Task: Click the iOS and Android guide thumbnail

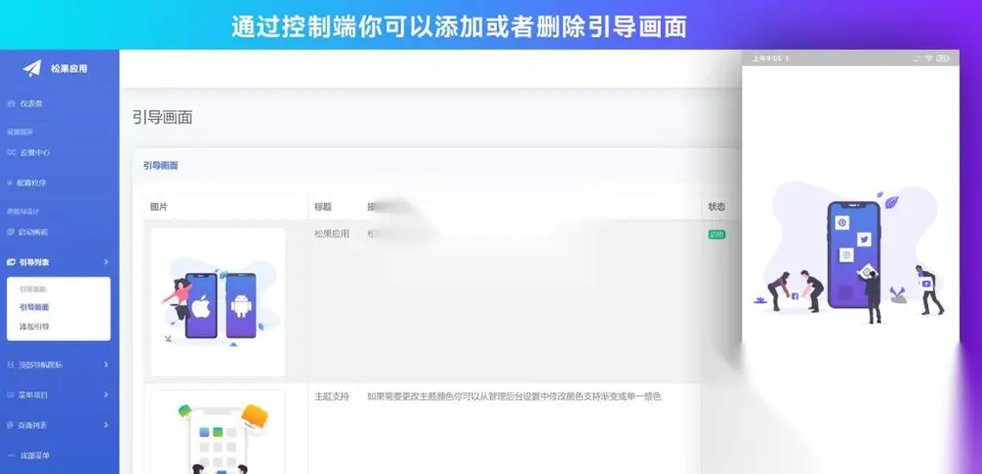Action: pyautogui.click(x=218, y=302)
